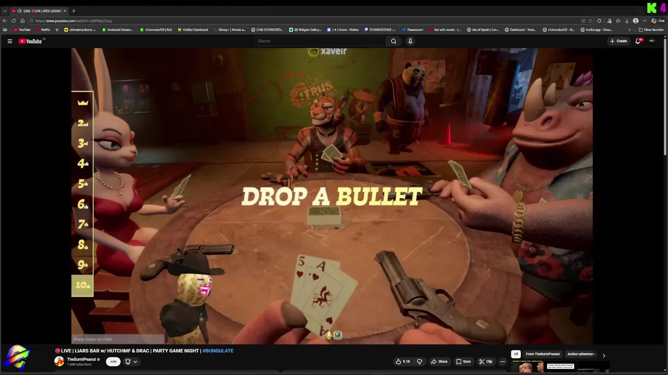Open browser settings three-dot menu
The width and height of the screenshot is (668, 375).
pos(645,21)
